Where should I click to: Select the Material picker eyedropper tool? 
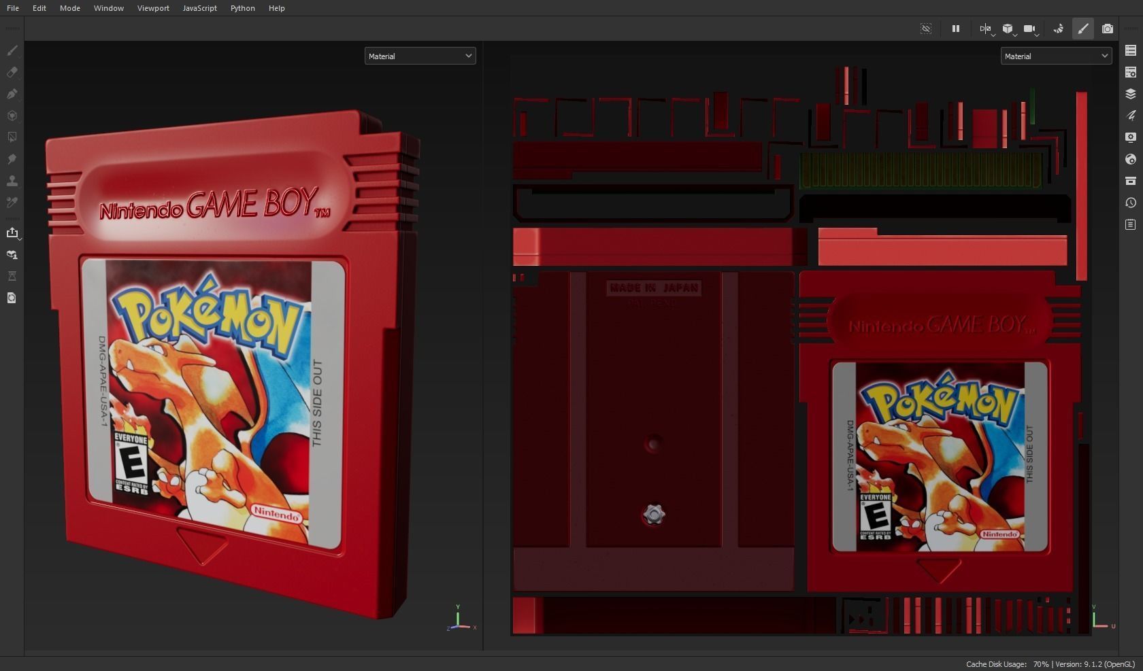pyautogui.click(x=12, y=203)
